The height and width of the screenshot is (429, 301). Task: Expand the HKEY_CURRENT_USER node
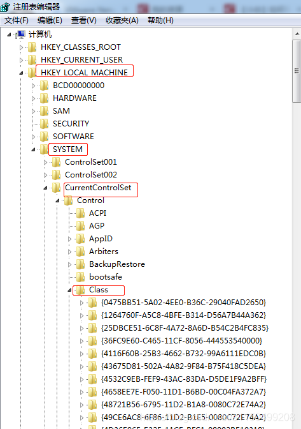coord(21,60)
